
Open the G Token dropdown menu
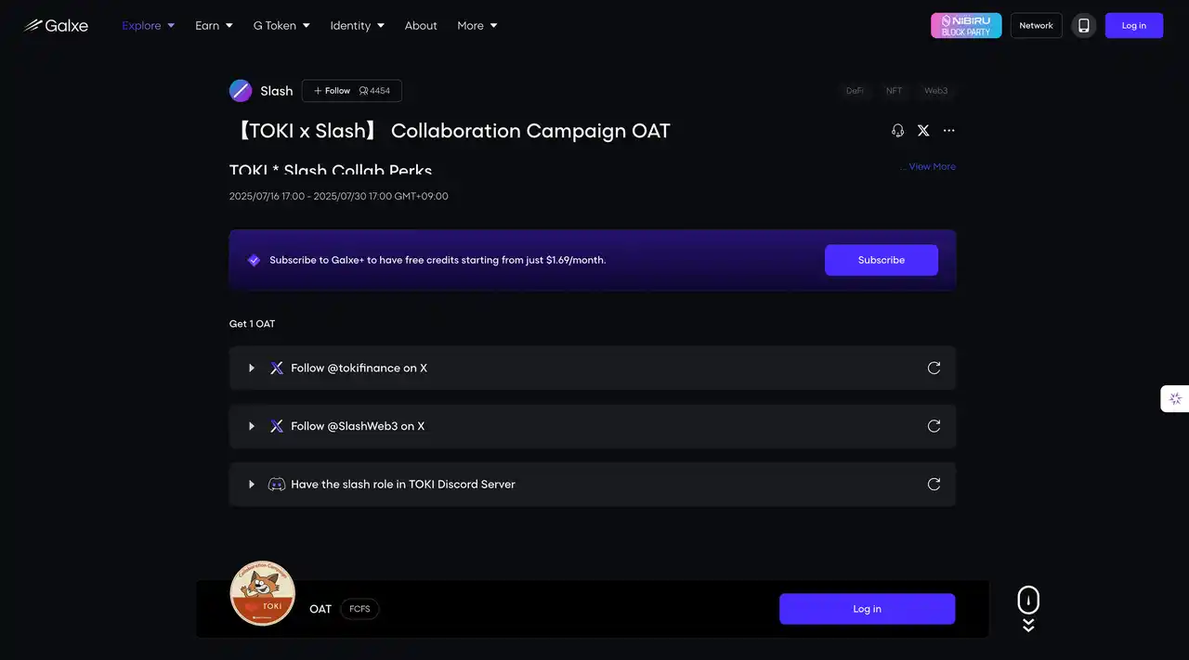click(281, 25)
